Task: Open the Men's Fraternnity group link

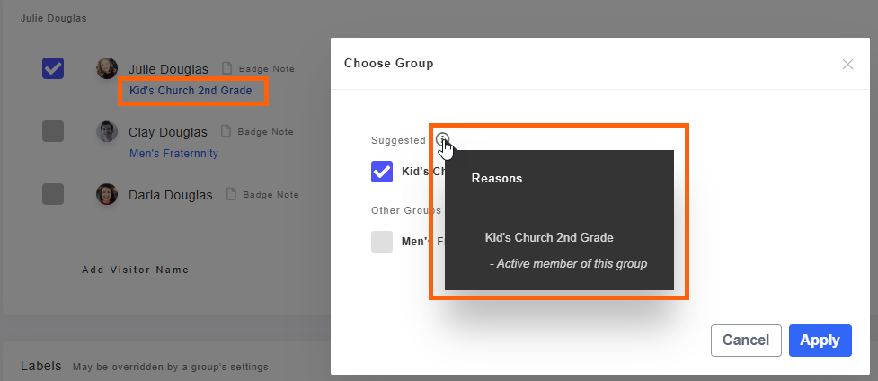Action: 173,154
